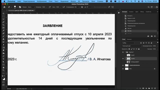
Task: Open the Файл menu
Action: click(19, 1)
